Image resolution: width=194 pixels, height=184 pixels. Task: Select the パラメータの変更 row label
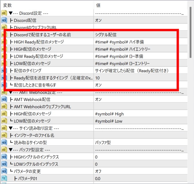tap(27, 171)
